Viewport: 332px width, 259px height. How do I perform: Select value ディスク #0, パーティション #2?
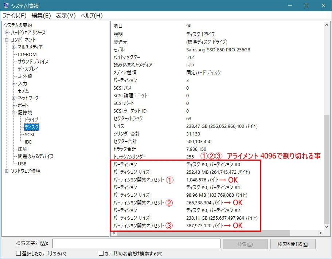pyautogui.click(x=213, y=210)
